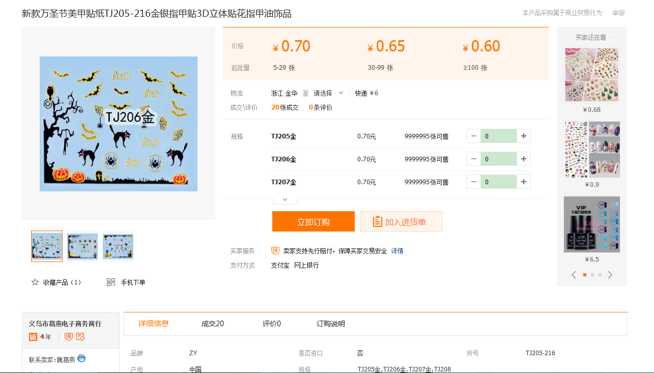Viewport: 654px width, 373px height.
Task: Click the 举报 report link
Action: [618, 13]
